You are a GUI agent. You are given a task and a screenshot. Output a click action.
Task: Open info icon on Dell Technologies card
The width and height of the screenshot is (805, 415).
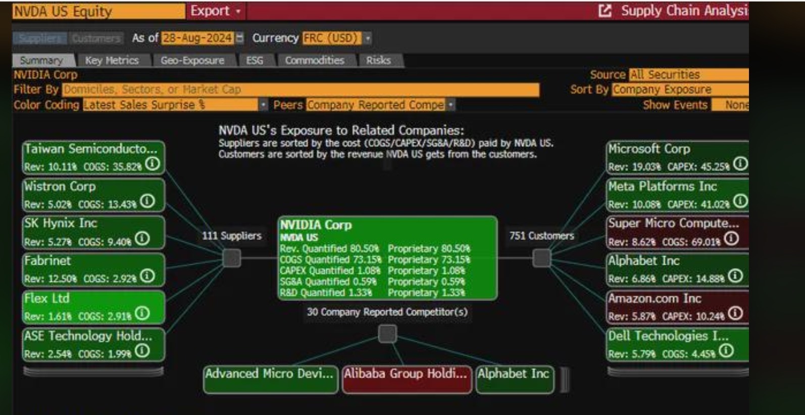point(726,351)
